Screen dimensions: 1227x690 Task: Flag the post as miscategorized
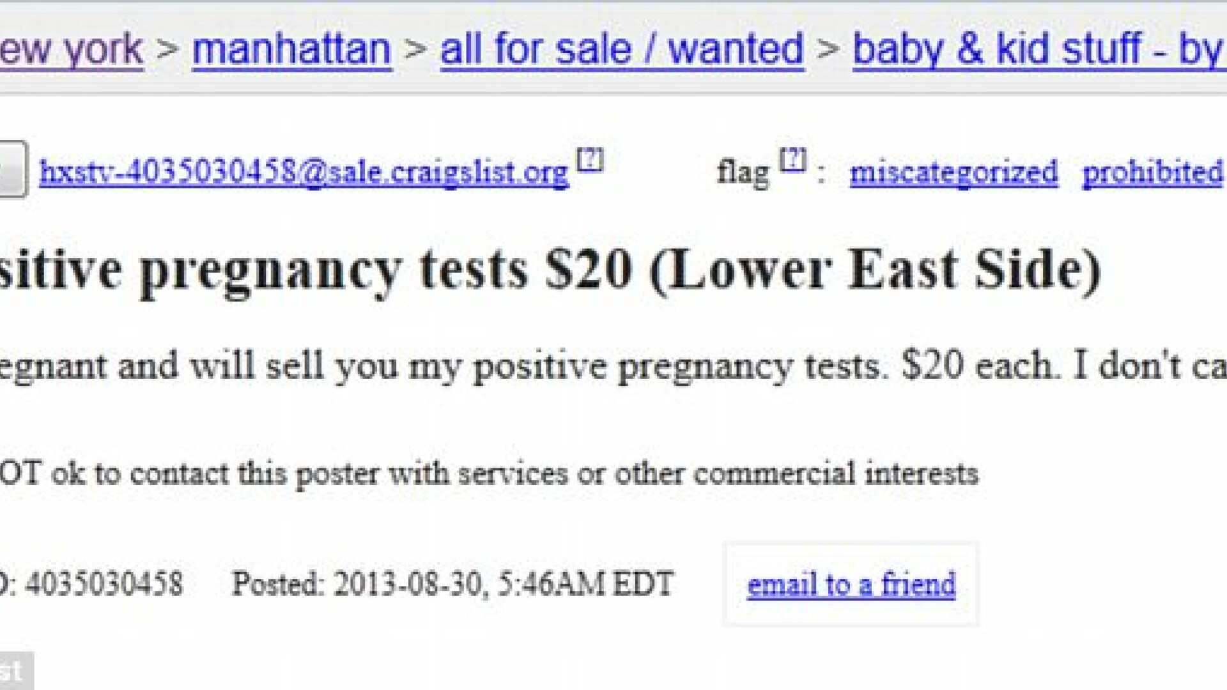tap(953, 172)
